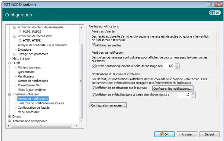This screenshot has width=224, height=141.
Task: Select Analyse de l'ordinateur à la demande
Action: tap(42, 45)
